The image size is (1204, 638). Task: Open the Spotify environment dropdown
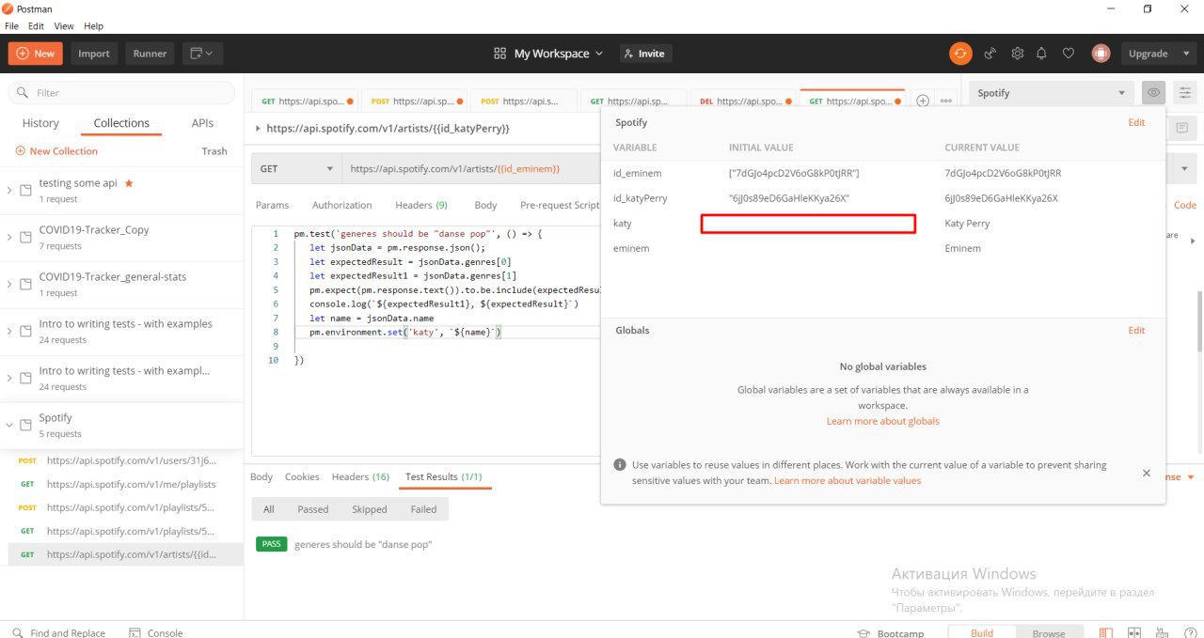click(1052, 93)
